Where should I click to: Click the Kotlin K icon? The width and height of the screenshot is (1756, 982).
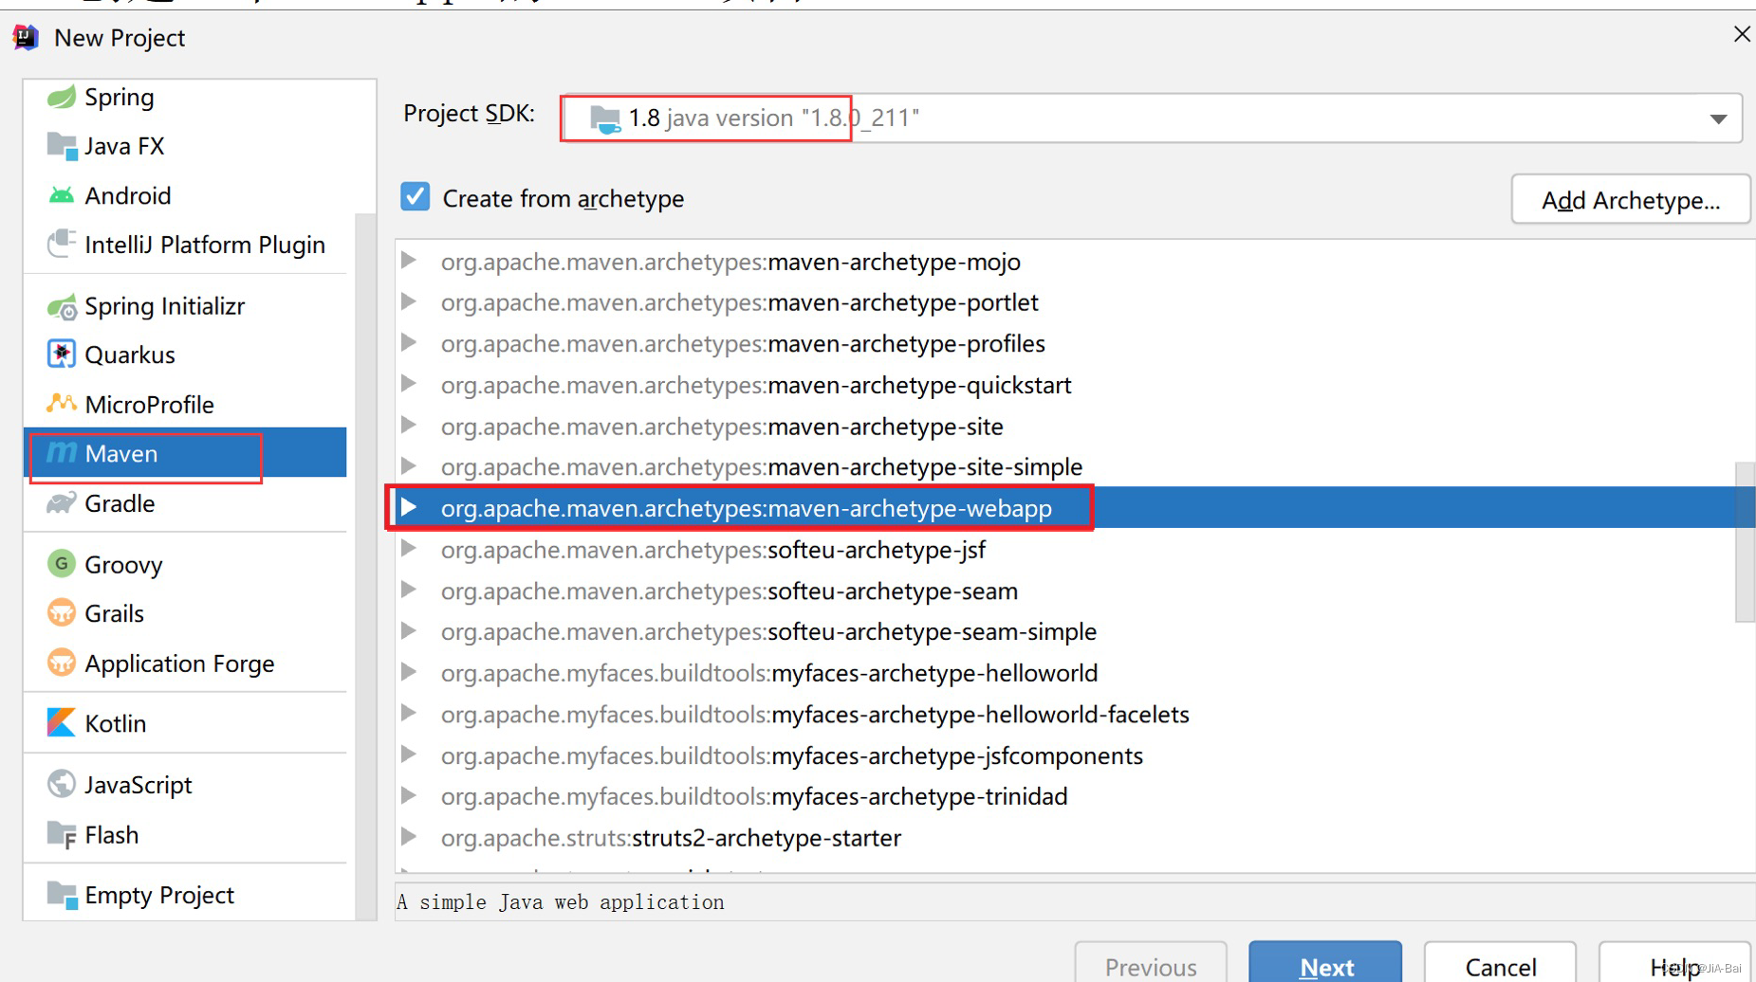click(62, 723)
